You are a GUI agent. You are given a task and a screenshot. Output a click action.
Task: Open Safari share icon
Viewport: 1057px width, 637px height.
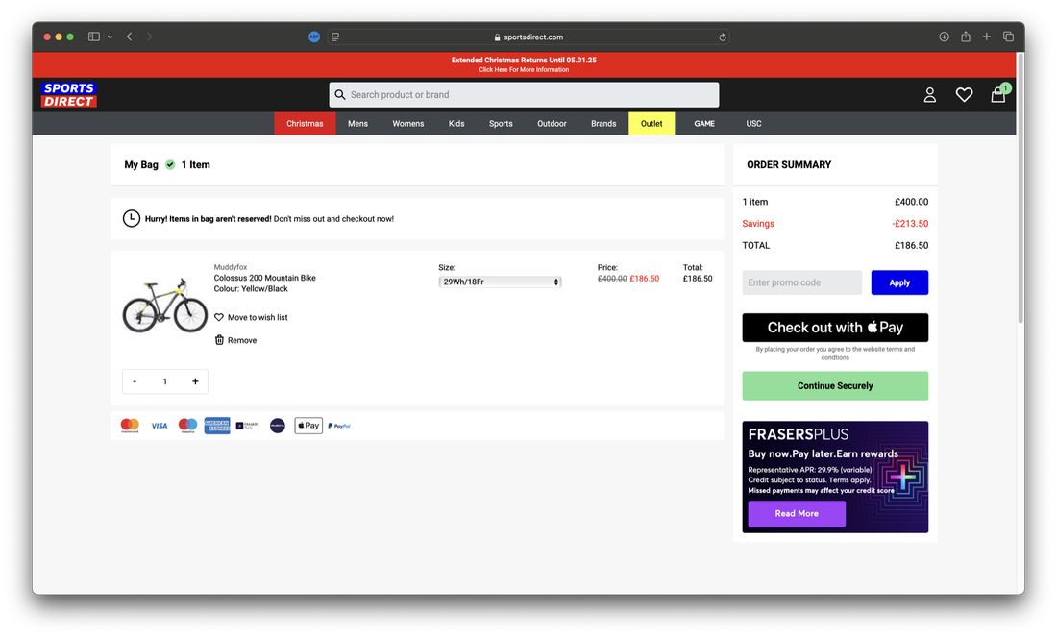(966, 37)
